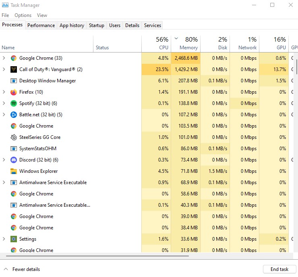Click the 1.5 MB/s disk cell
The width and height of the screenshot is (298, 277).
click(x=215, y=171)
